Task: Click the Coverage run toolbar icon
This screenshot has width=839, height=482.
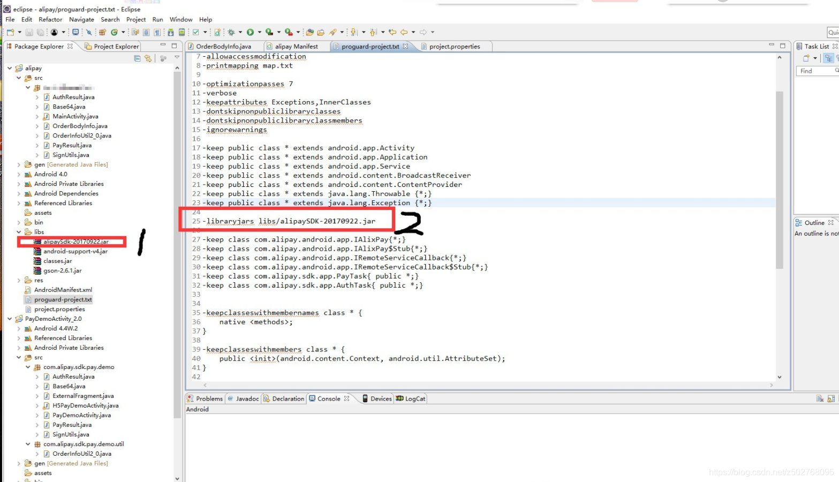Action: [x=269, y=32]
